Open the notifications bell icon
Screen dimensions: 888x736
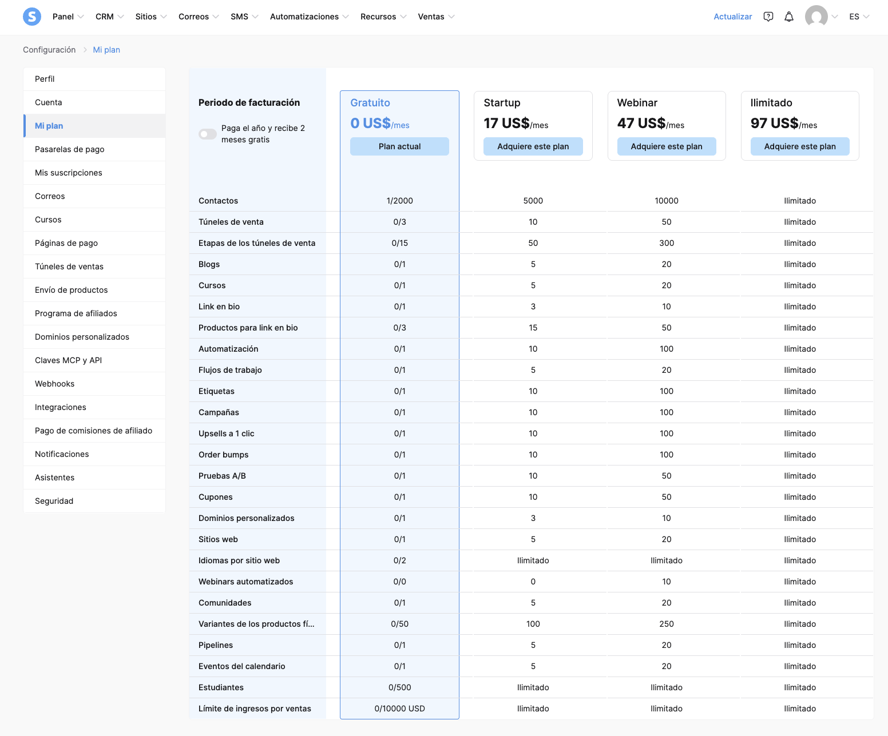[789, 17]
